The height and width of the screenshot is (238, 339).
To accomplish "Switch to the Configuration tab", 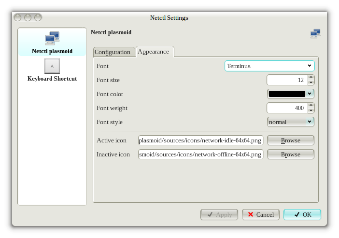I will tap(113, 52).
